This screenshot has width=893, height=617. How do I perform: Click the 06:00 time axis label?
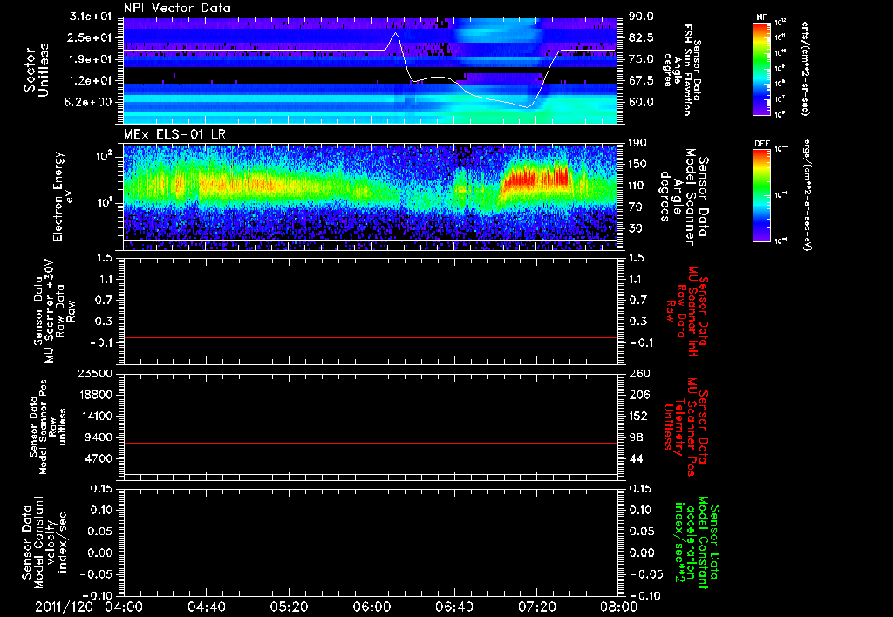click(x=371, y=607)
